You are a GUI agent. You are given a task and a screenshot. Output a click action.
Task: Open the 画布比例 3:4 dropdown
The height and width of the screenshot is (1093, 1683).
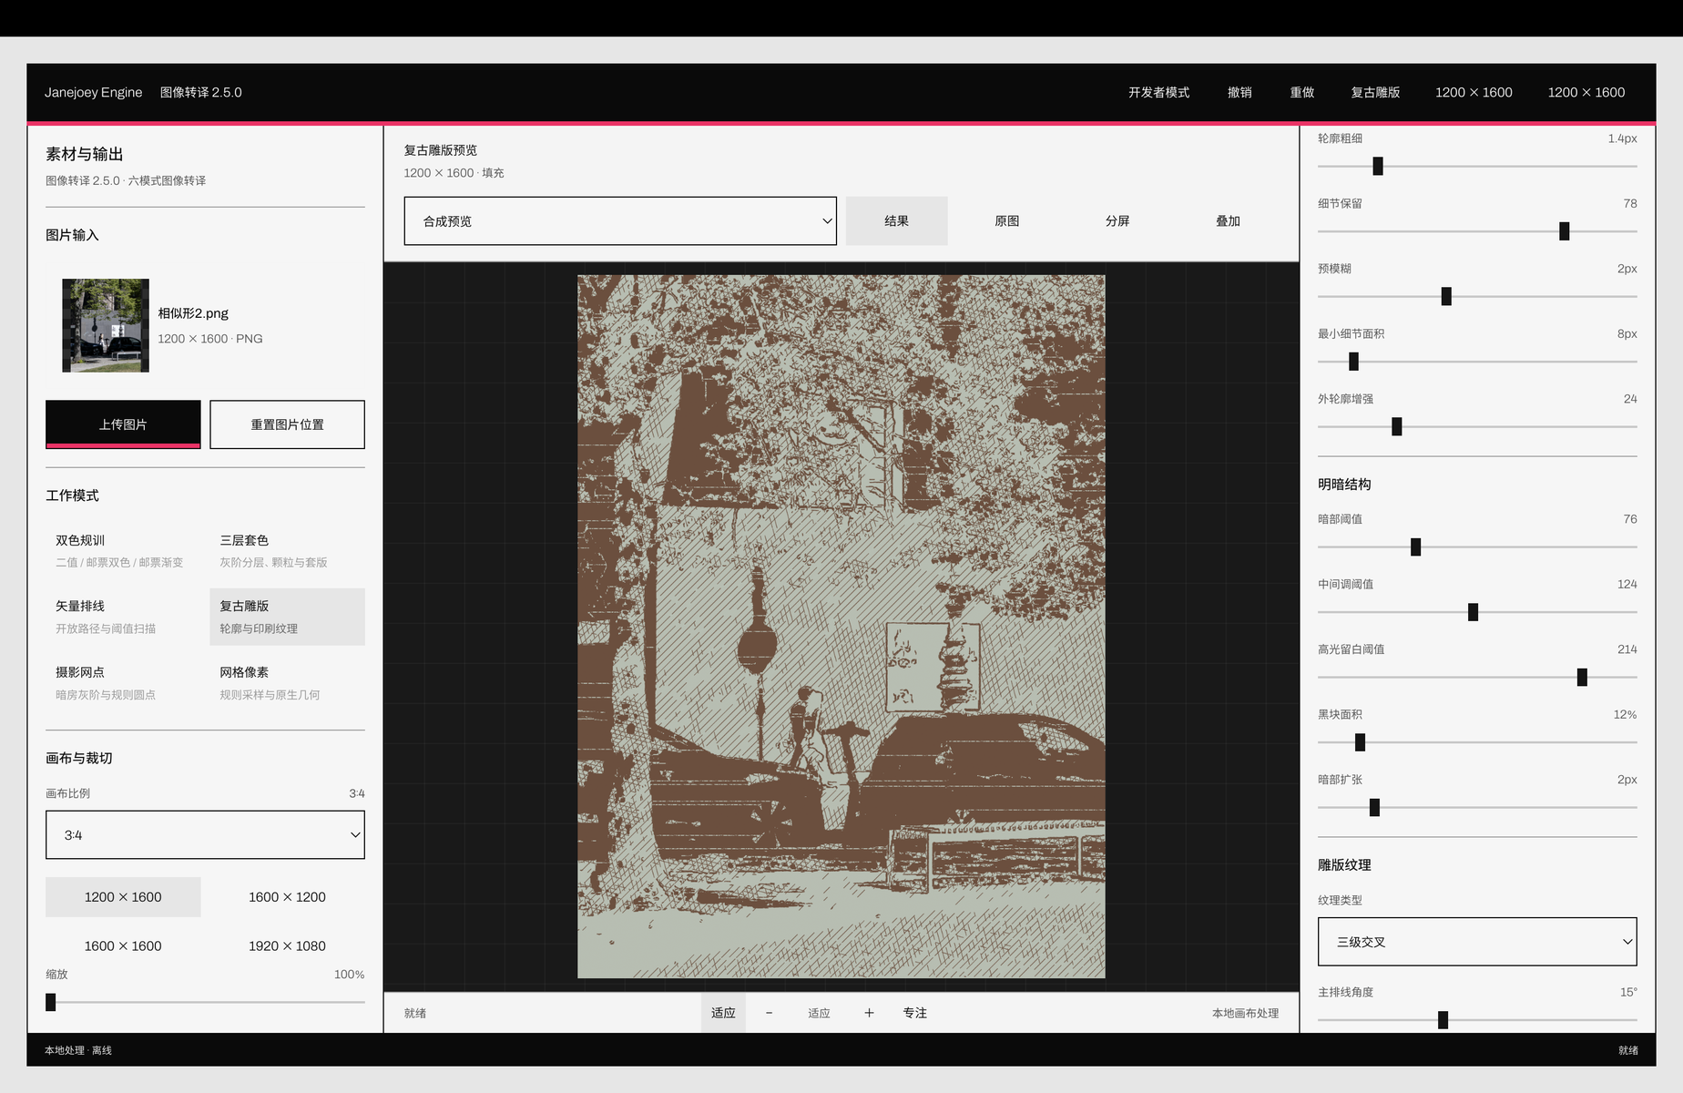[205, 834]
